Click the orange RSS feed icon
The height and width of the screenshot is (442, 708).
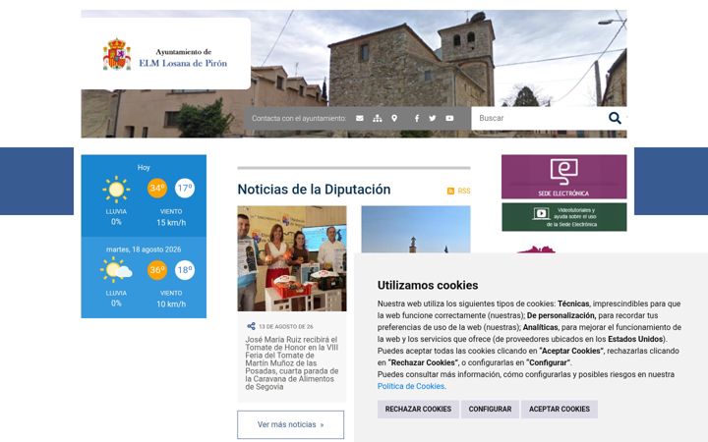coord(450,192)
